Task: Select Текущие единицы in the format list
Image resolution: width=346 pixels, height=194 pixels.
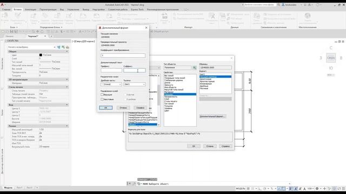Action: [215, 77]
